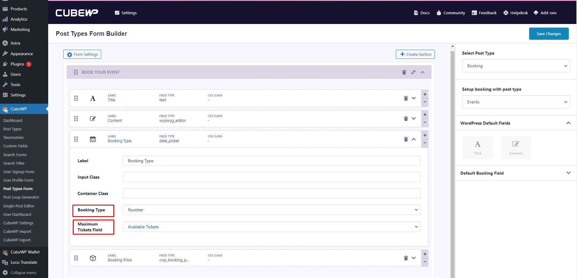Delete the Booking Type field row
Screen dimensions: 577x278
(x=406, y=139)
